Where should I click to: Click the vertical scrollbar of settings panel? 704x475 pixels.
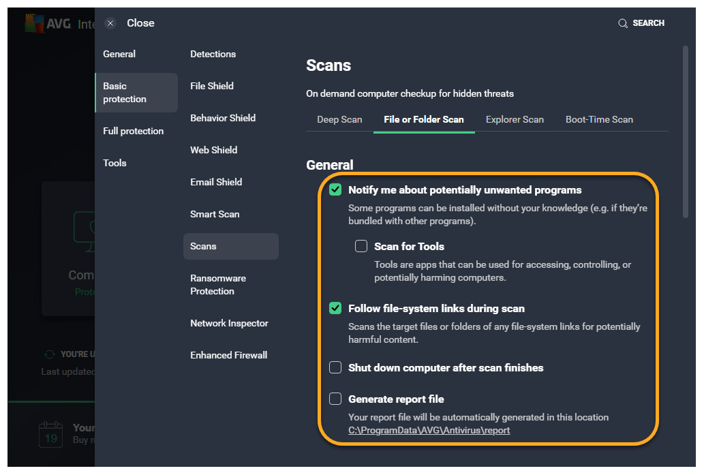tap(685, 131)
